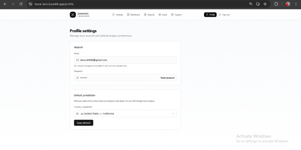Click the browser forward arrow
The height and width of the screenshot is (150, 301).
(x=13, y=4)
